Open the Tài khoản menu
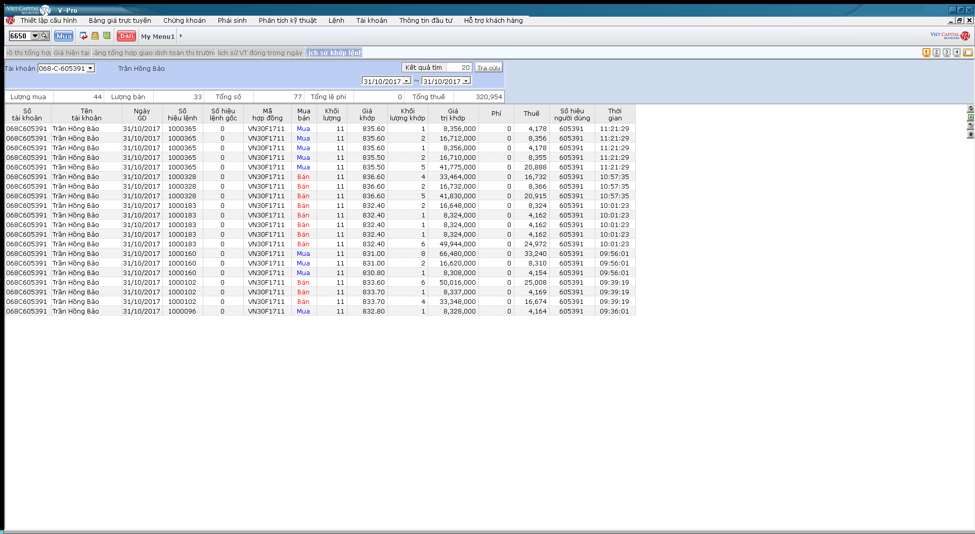 372,21
